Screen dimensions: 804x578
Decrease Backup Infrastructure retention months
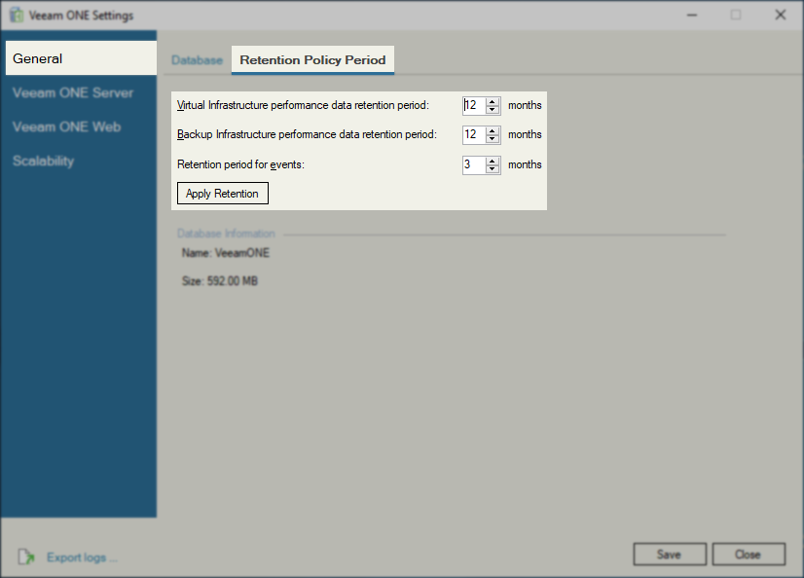click(x=493, y=138)
